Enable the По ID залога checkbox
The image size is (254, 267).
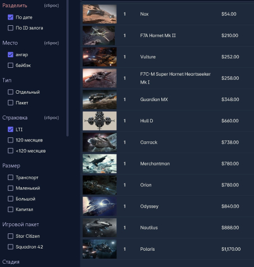[11, 28]
